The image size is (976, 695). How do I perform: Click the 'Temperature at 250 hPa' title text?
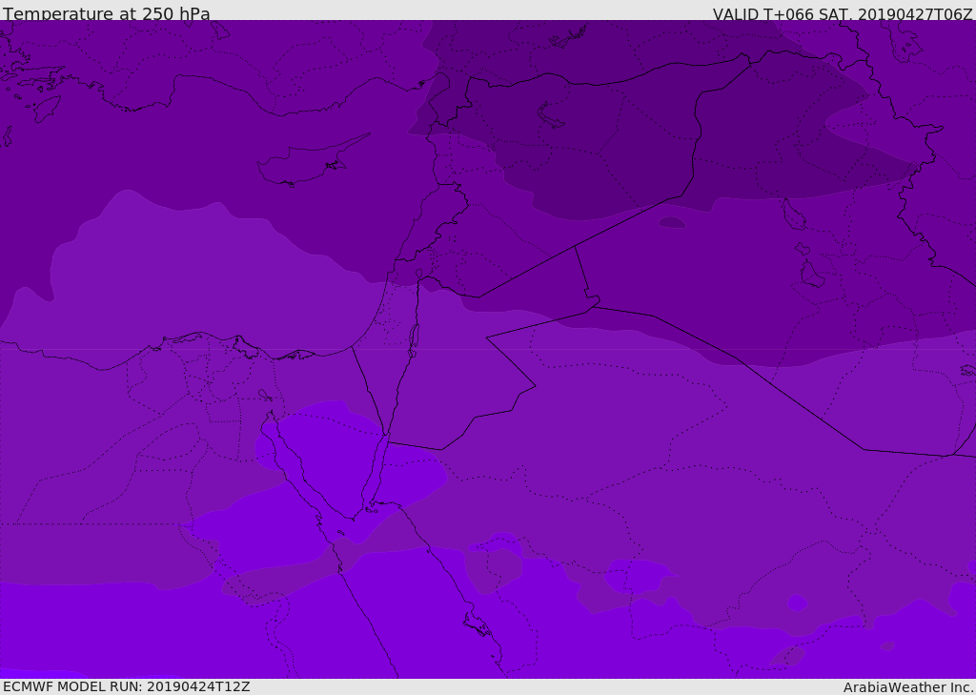coord(107,13)
